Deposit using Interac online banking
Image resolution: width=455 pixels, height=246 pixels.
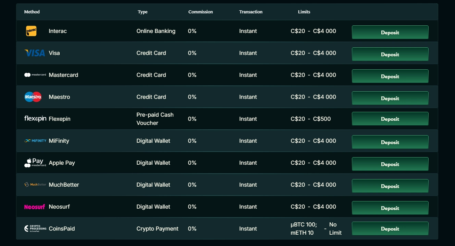pyautogui.click(x=390, y=32)
